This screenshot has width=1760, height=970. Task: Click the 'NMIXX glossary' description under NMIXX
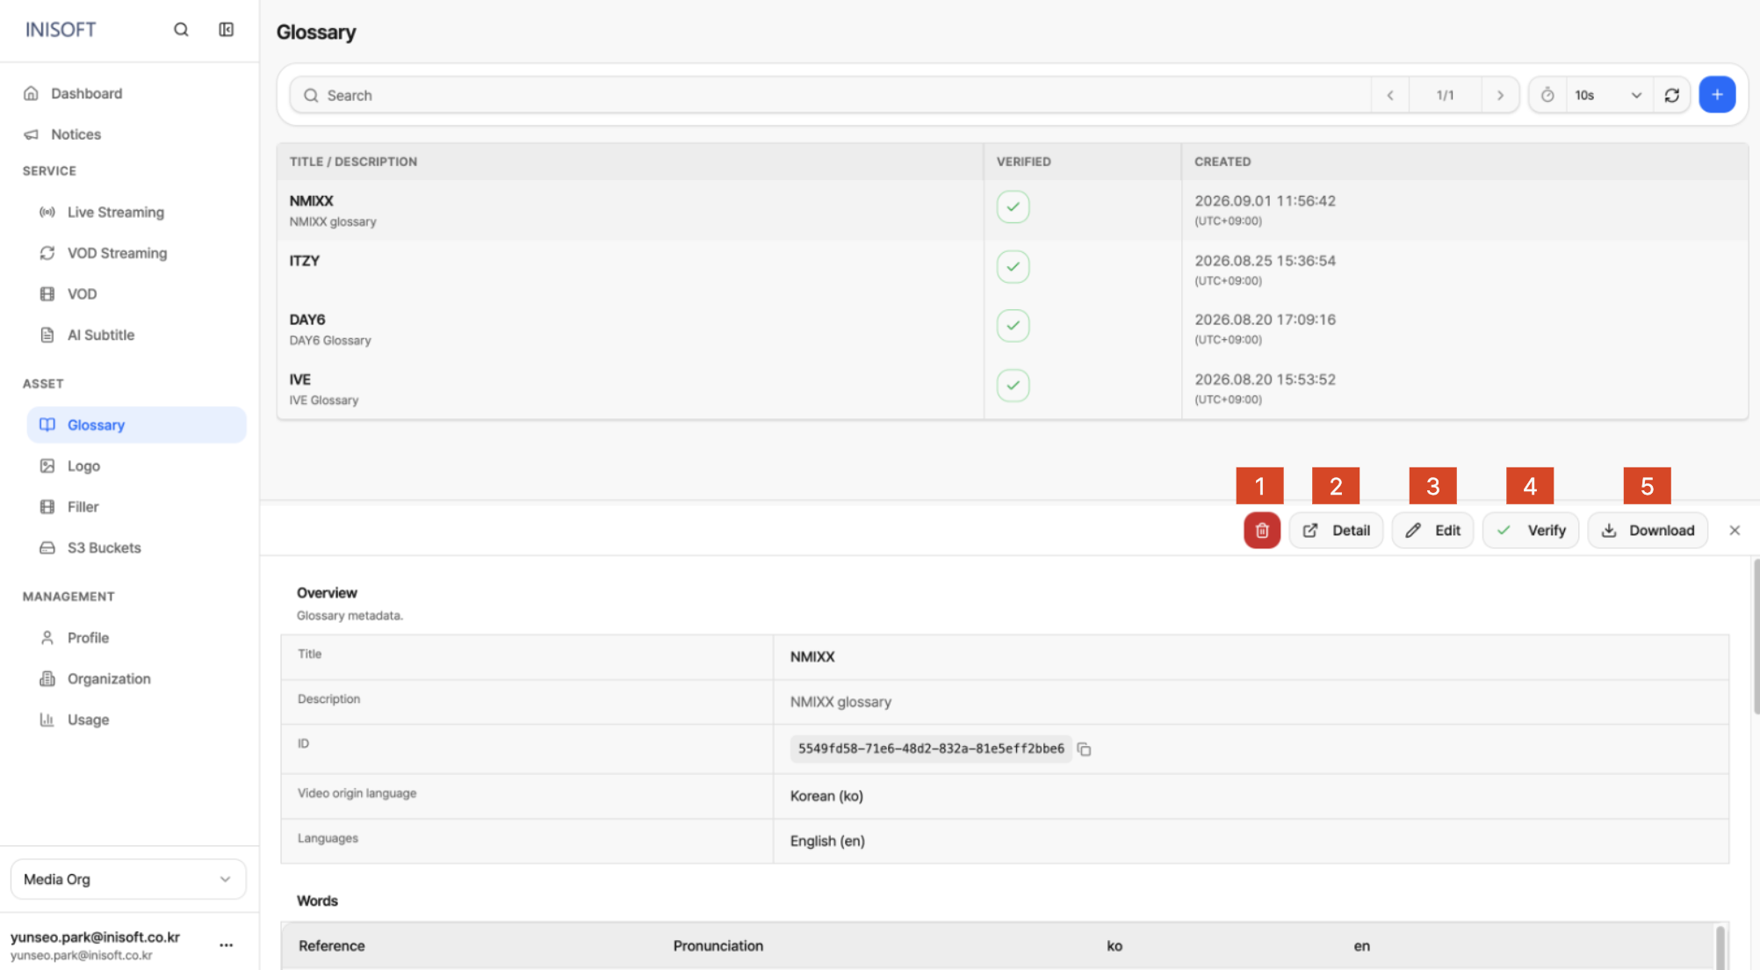click(x=333, y=222)
